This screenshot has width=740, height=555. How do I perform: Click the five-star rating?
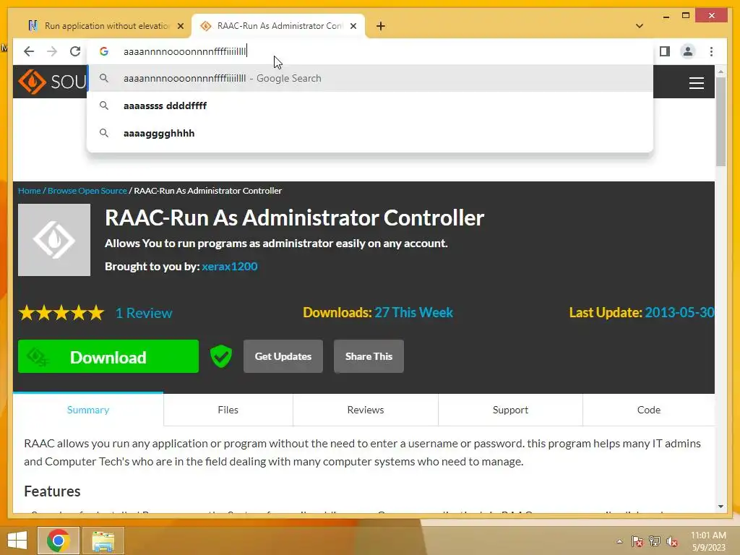(61, 312)
